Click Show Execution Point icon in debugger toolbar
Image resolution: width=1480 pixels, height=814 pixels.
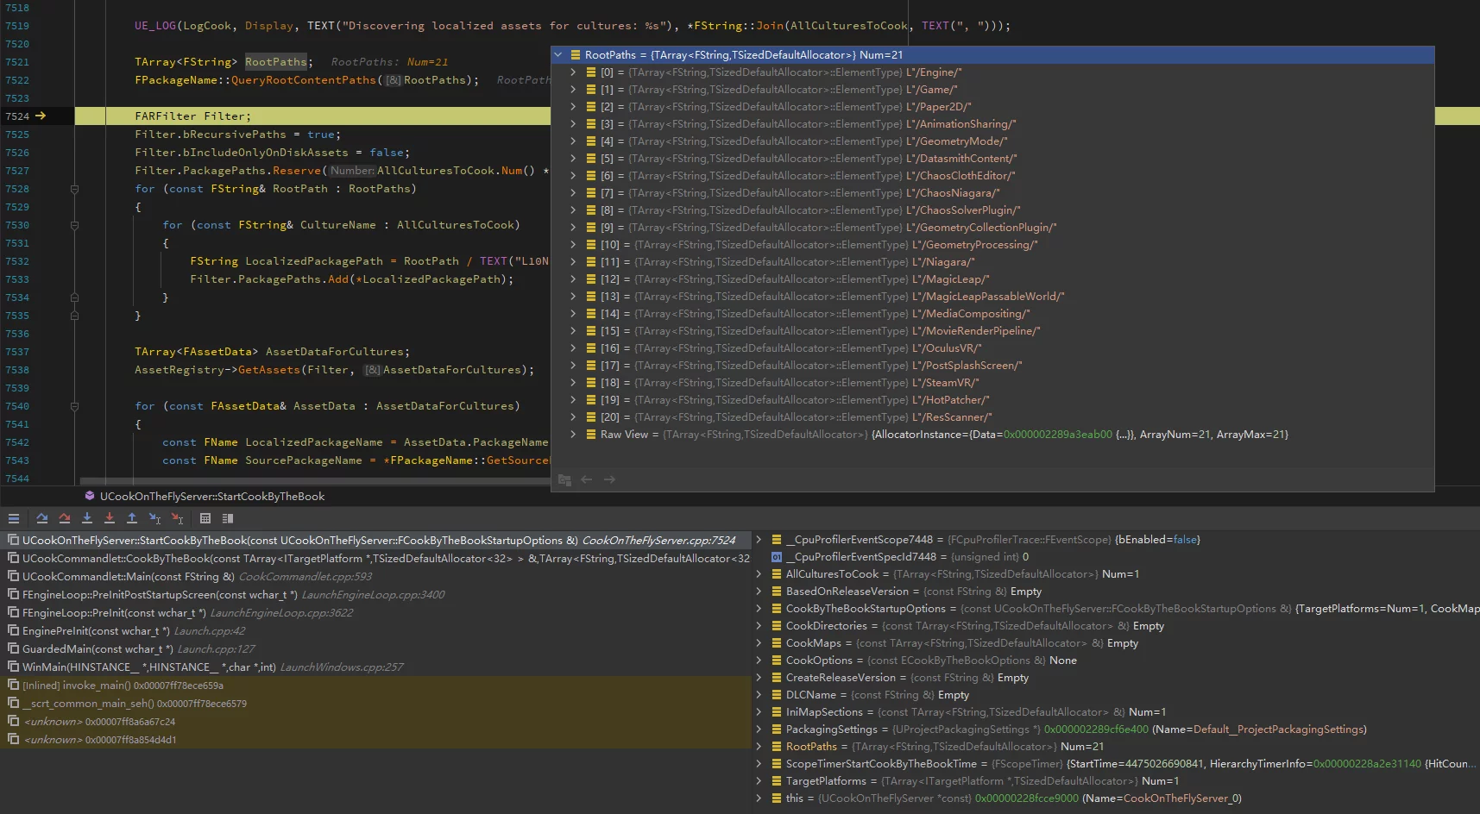14,518
